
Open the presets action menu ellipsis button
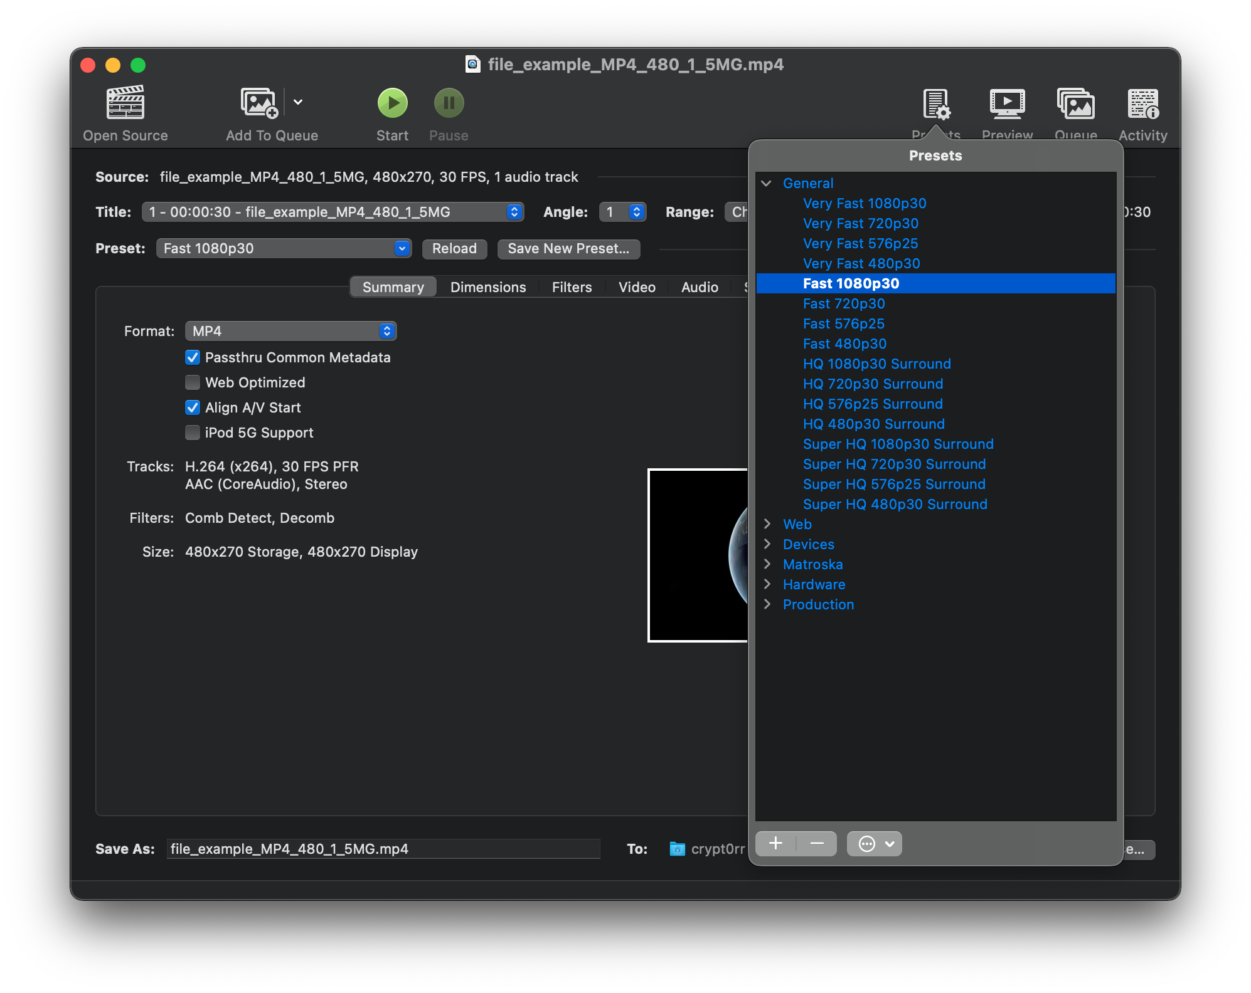coord(875,844)
